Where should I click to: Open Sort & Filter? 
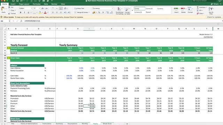click(x=211, y=10)
